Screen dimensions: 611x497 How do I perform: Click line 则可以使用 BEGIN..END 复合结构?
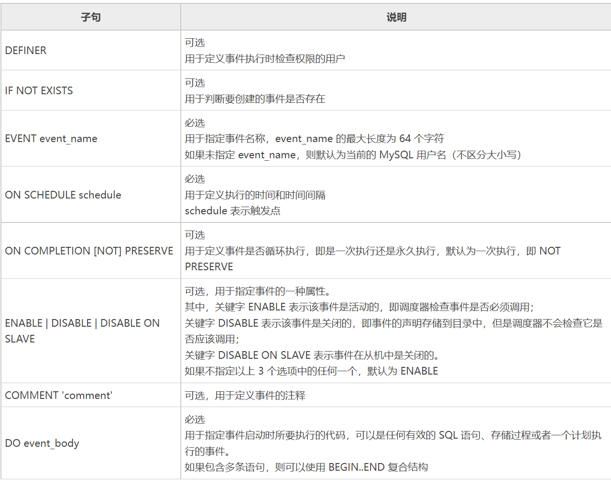[x=351, y=467]
